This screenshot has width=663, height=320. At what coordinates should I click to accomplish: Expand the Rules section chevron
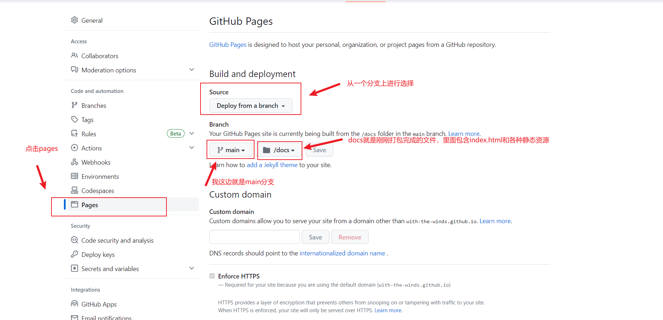click(x=192, y=133)
